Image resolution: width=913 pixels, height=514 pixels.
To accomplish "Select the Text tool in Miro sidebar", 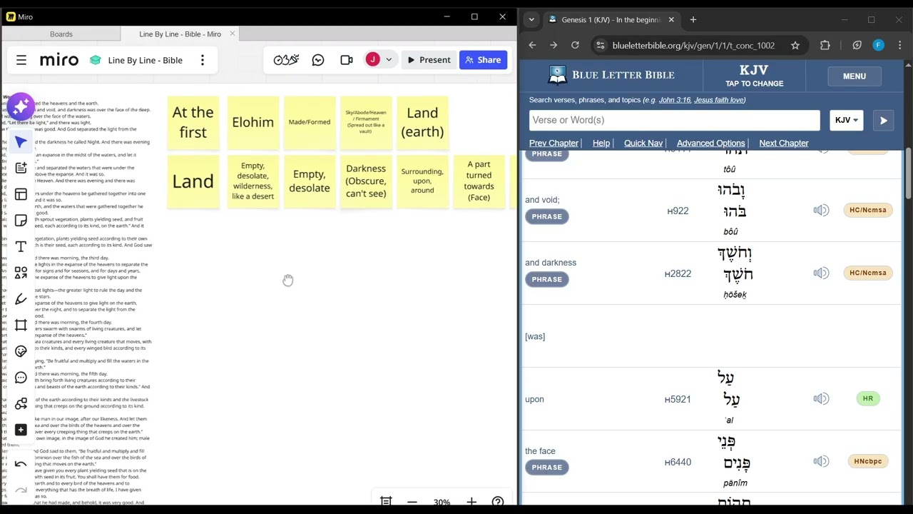I will tap(21, 246).
